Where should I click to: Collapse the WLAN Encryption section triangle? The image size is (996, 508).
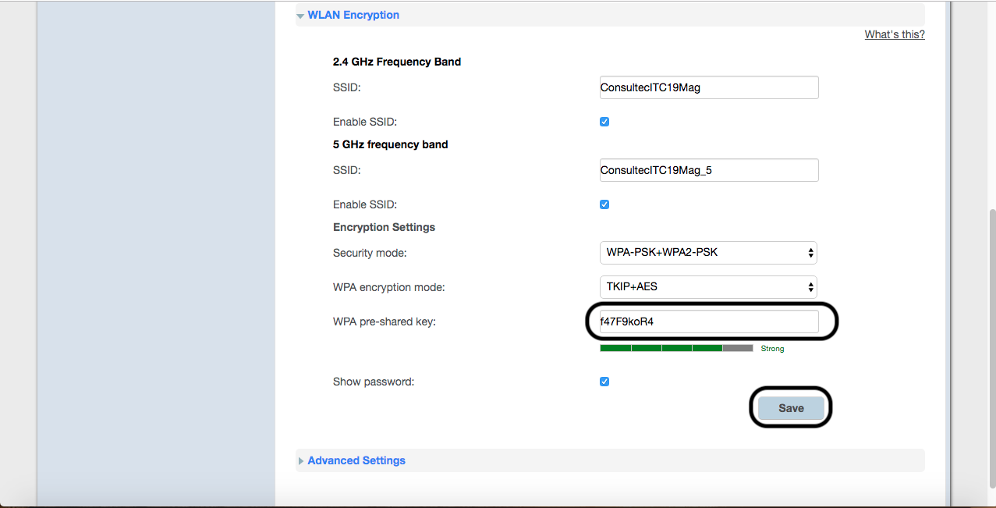(300, 16)
